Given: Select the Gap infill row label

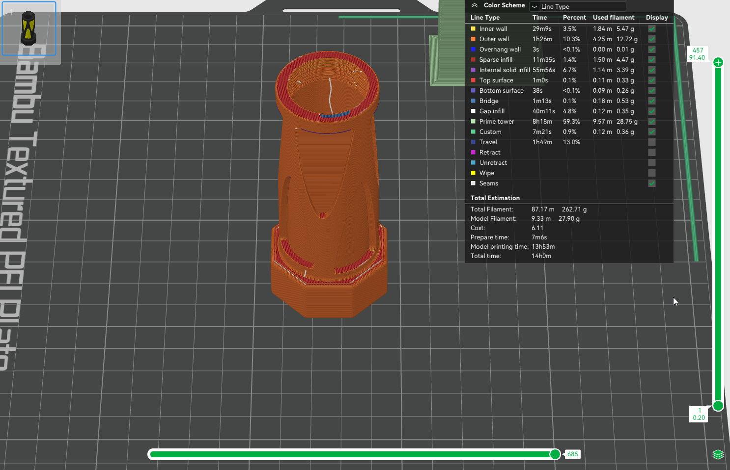Looking at the screenshot, I should (x=492, y=111).
